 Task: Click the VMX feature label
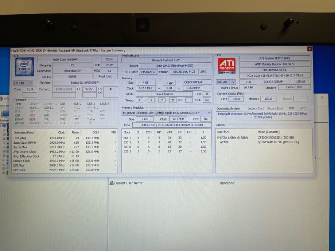tap(32, 115)
